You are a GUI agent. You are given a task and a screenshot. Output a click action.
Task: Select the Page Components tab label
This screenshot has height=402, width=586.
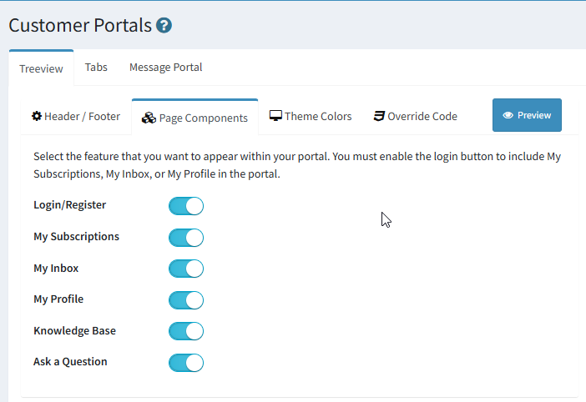pyautogui.click(x=204, y=118)
